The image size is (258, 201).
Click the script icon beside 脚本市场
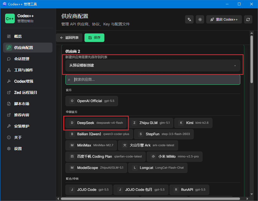pyautogui.click(x=9, y=104)
